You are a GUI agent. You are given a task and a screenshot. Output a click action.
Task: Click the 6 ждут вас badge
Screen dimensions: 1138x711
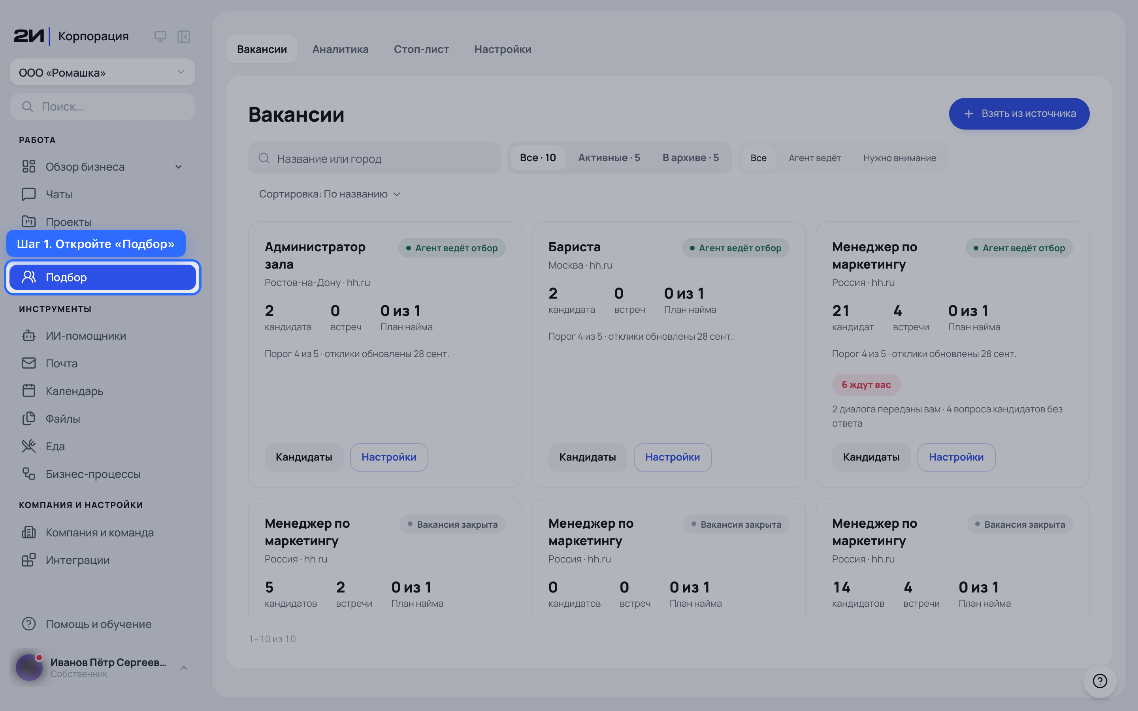(x=866, y=384)
